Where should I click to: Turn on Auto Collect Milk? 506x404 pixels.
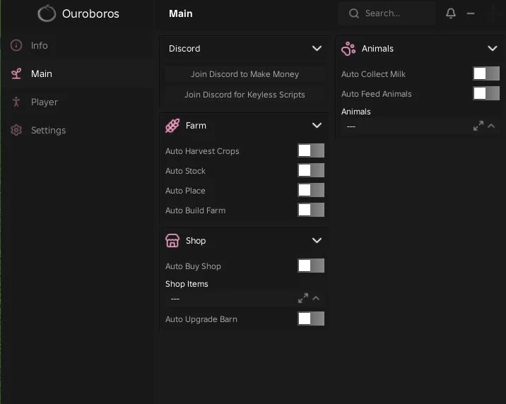[486, 73]
